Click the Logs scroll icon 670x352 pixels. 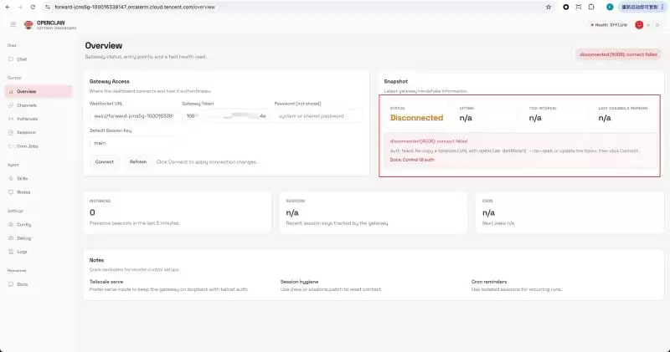coord(11,252)
